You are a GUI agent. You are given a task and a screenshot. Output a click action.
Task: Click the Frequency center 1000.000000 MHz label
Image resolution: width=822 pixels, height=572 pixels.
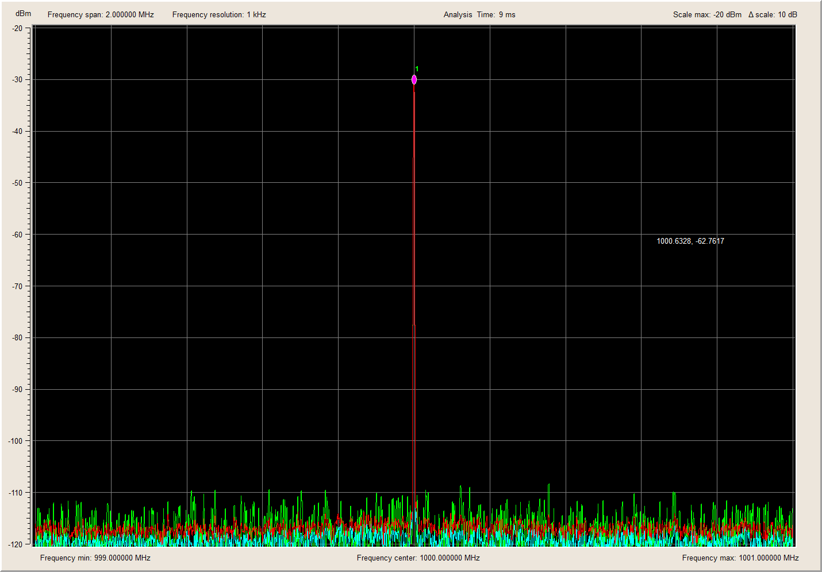[418, 558]
